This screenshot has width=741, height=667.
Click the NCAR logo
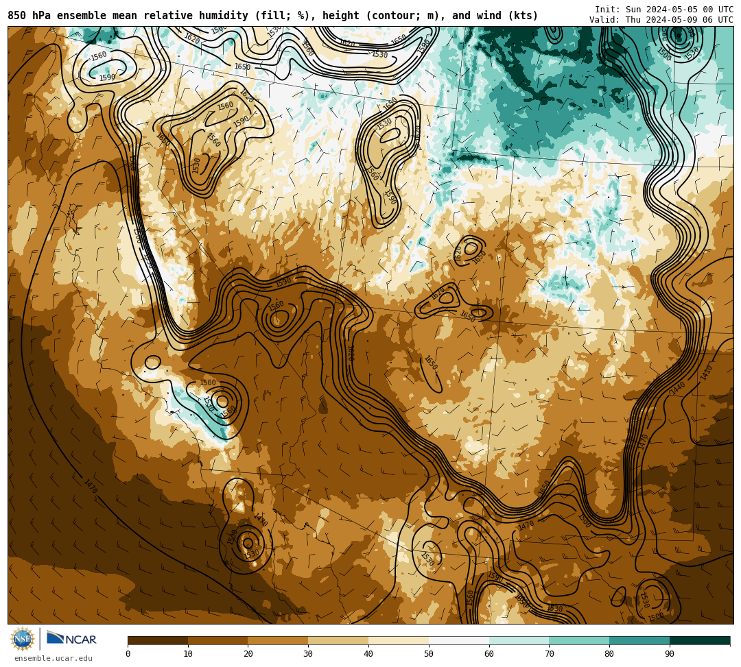coord(71,639)
